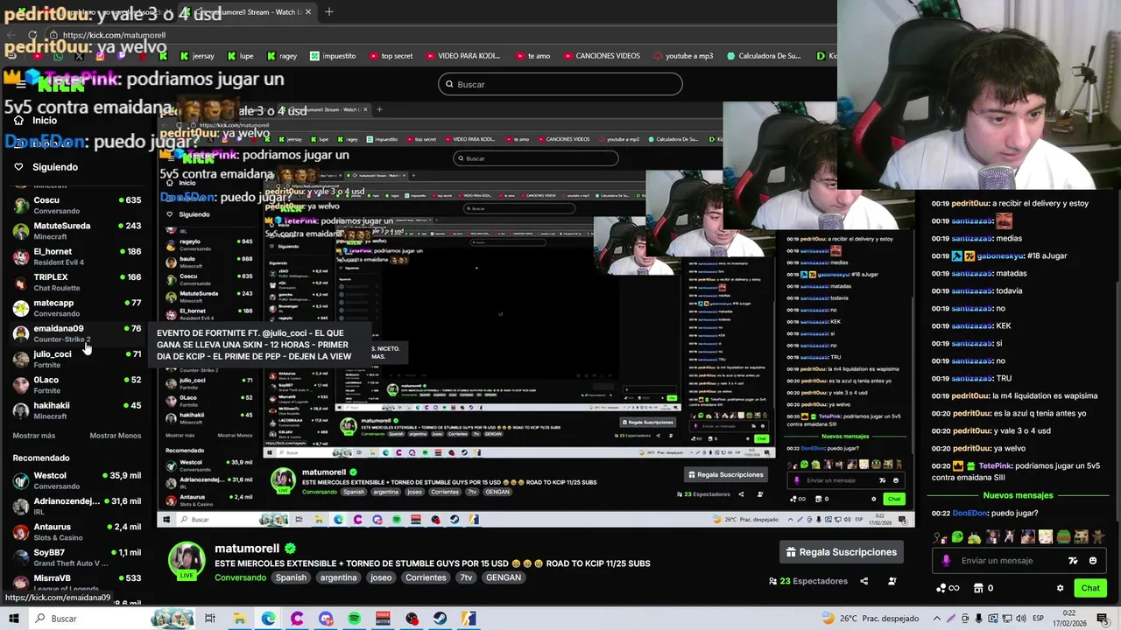Open Windows Start menu
This screenshot has width=1121, height=630.
[14, 619]
